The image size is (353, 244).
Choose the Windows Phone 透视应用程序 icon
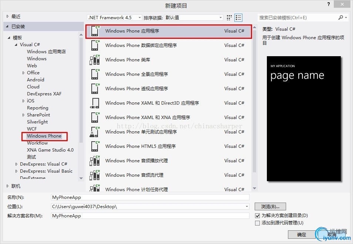tap(95, 89)
